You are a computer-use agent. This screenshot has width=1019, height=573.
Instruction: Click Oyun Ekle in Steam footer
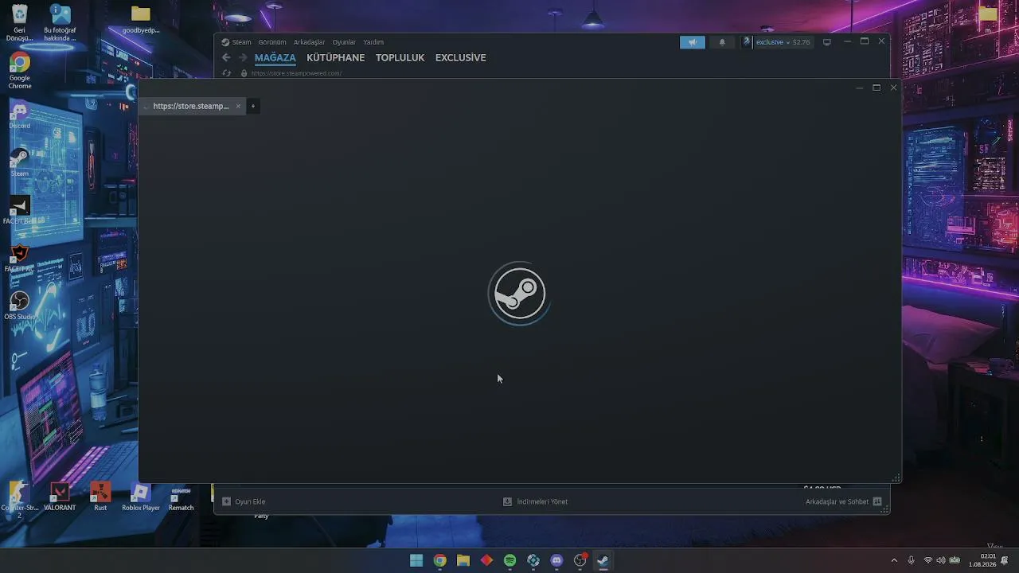click(244, 501)
